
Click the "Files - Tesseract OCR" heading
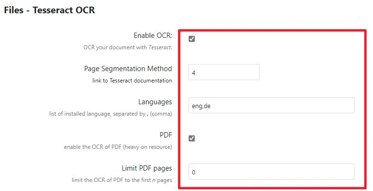tap(49, 10)
